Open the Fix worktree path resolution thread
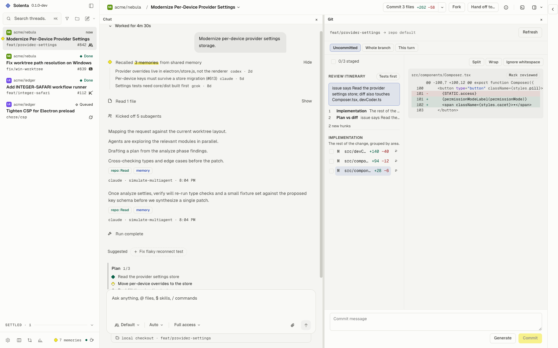Screen dimensions: 558x348 pyautogui.click(x=49, y=62)
